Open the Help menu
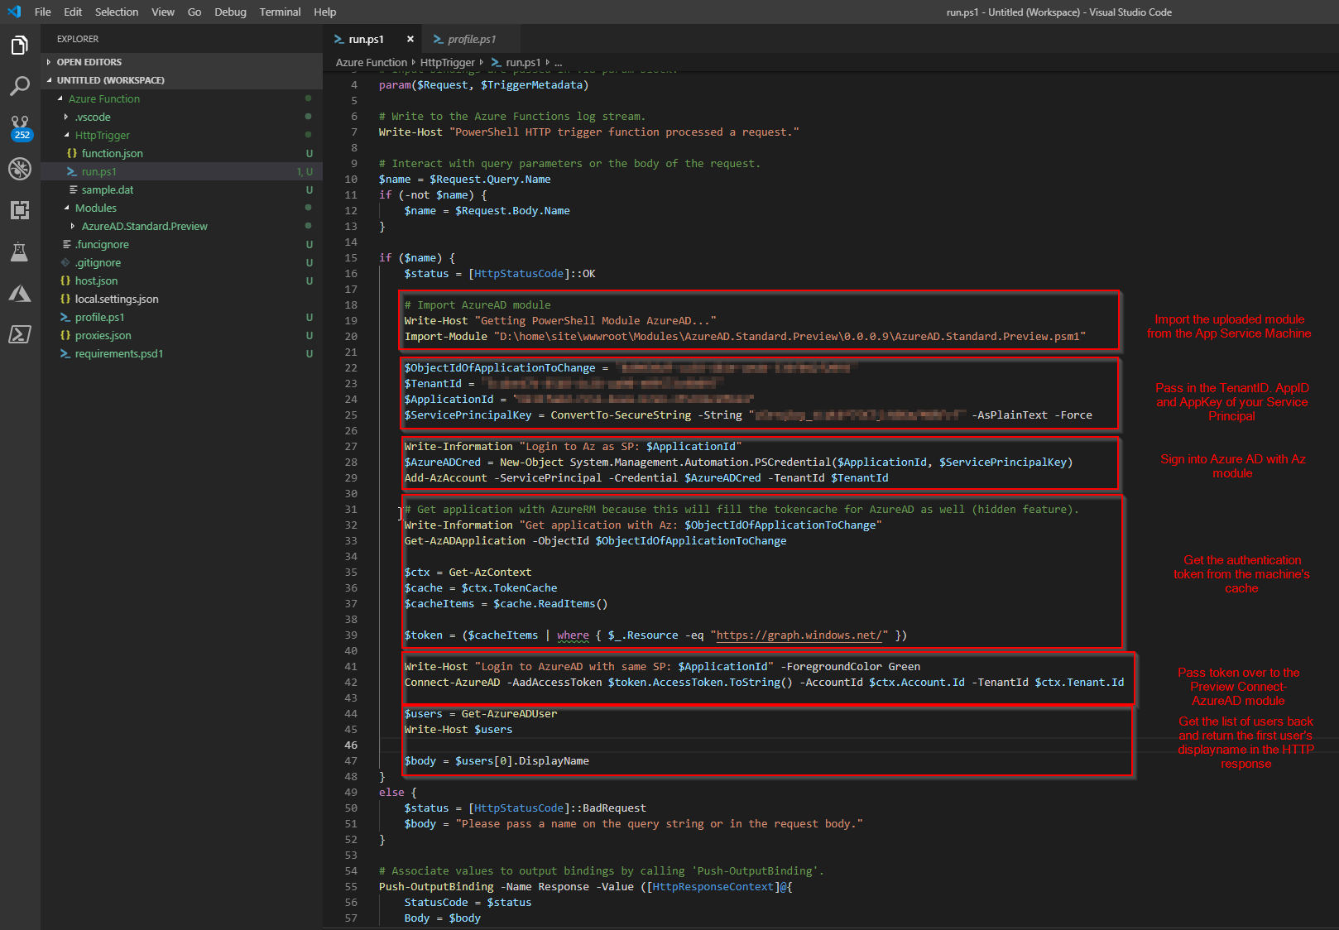 click(x=325, y=12)
